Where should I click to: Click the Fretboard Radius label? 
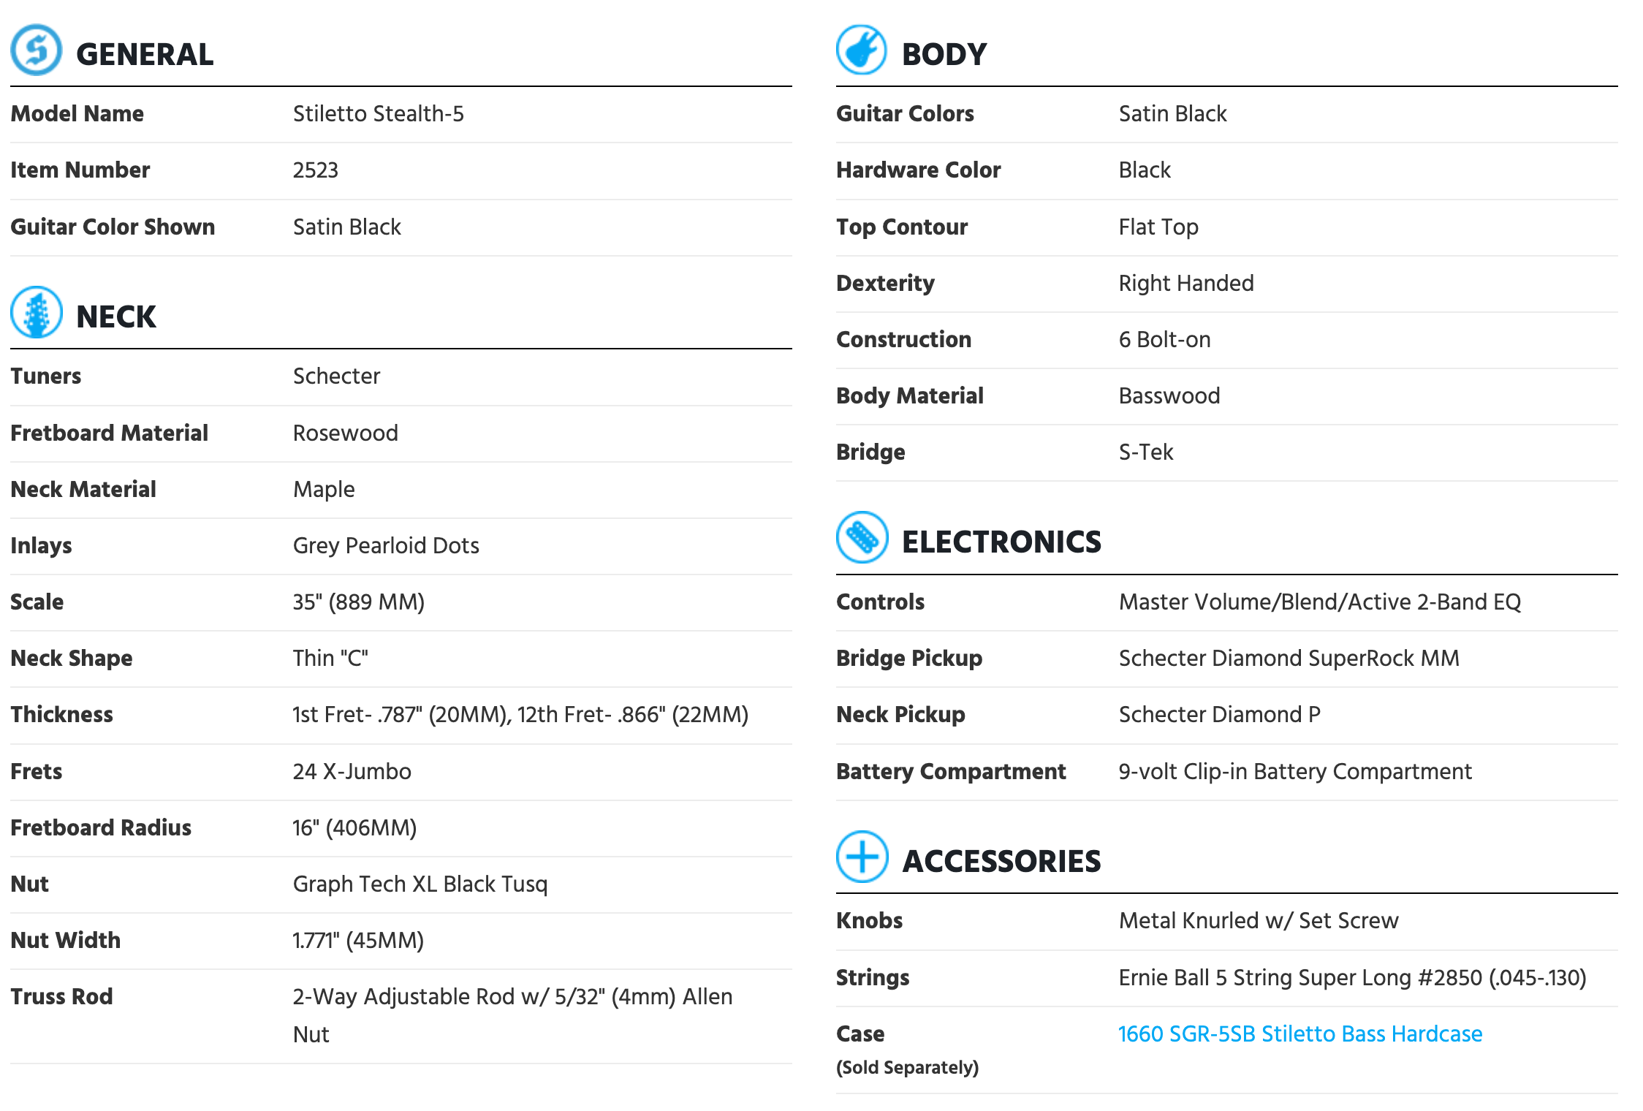point(101,827)
